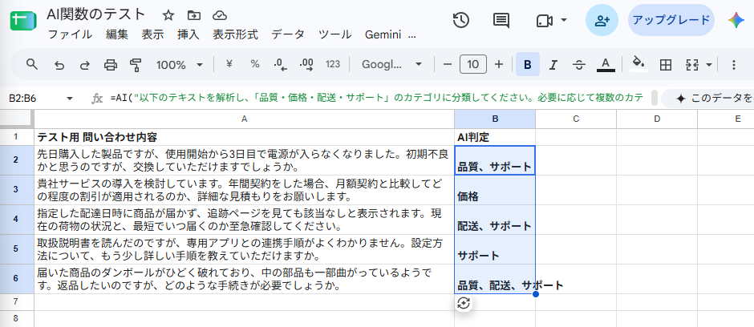Screen dimensions: 754x327
Task: Click the search magnifier icon
Action: (32, 64)
